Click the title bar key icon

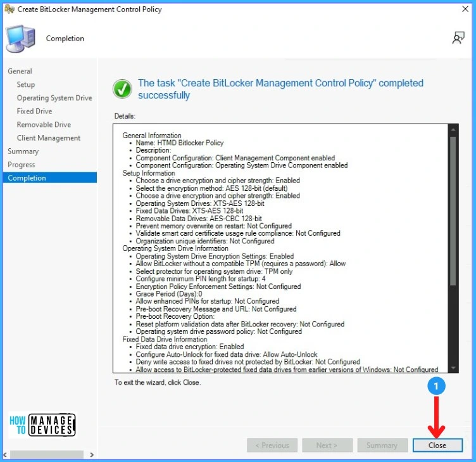pyautogui.click(x=9, y=10)
